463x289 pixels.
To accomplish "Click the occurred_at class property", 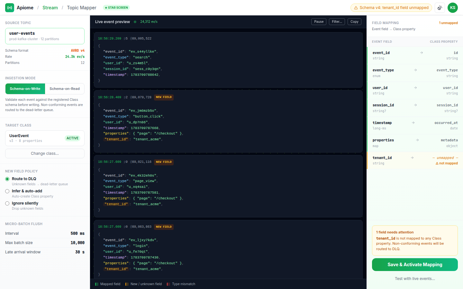I will tap(446, 123).
